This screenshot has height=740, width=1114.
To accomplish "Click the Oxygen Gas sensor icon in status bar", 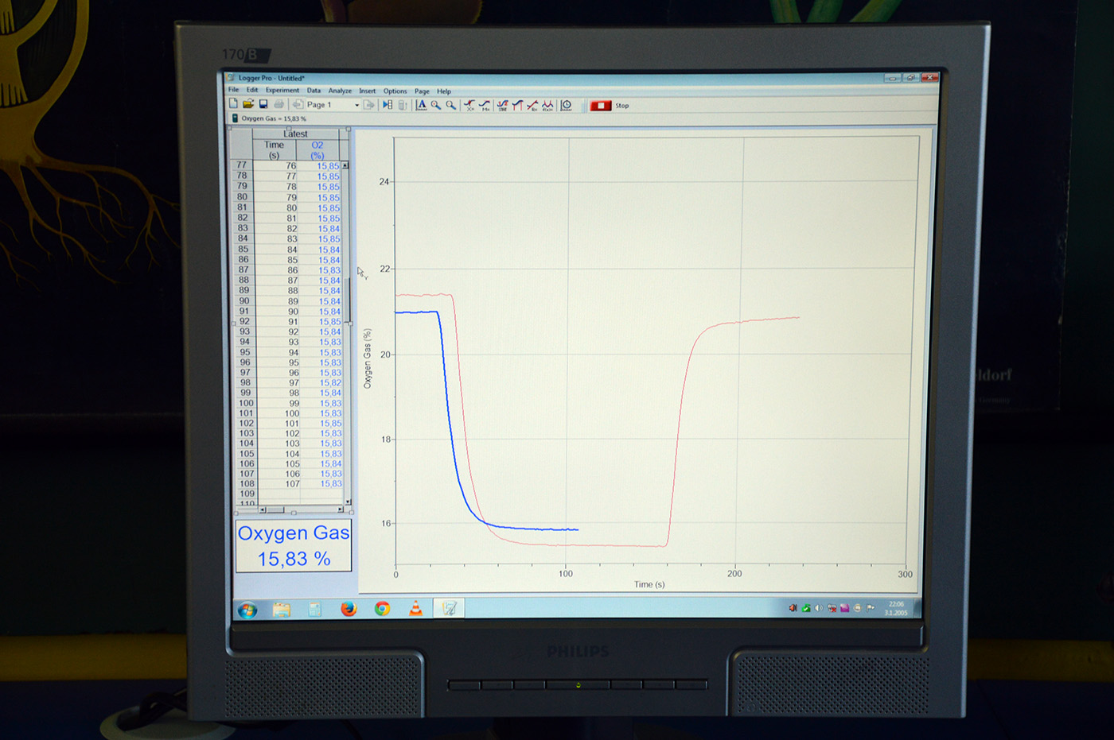I will tap(235, 118).
